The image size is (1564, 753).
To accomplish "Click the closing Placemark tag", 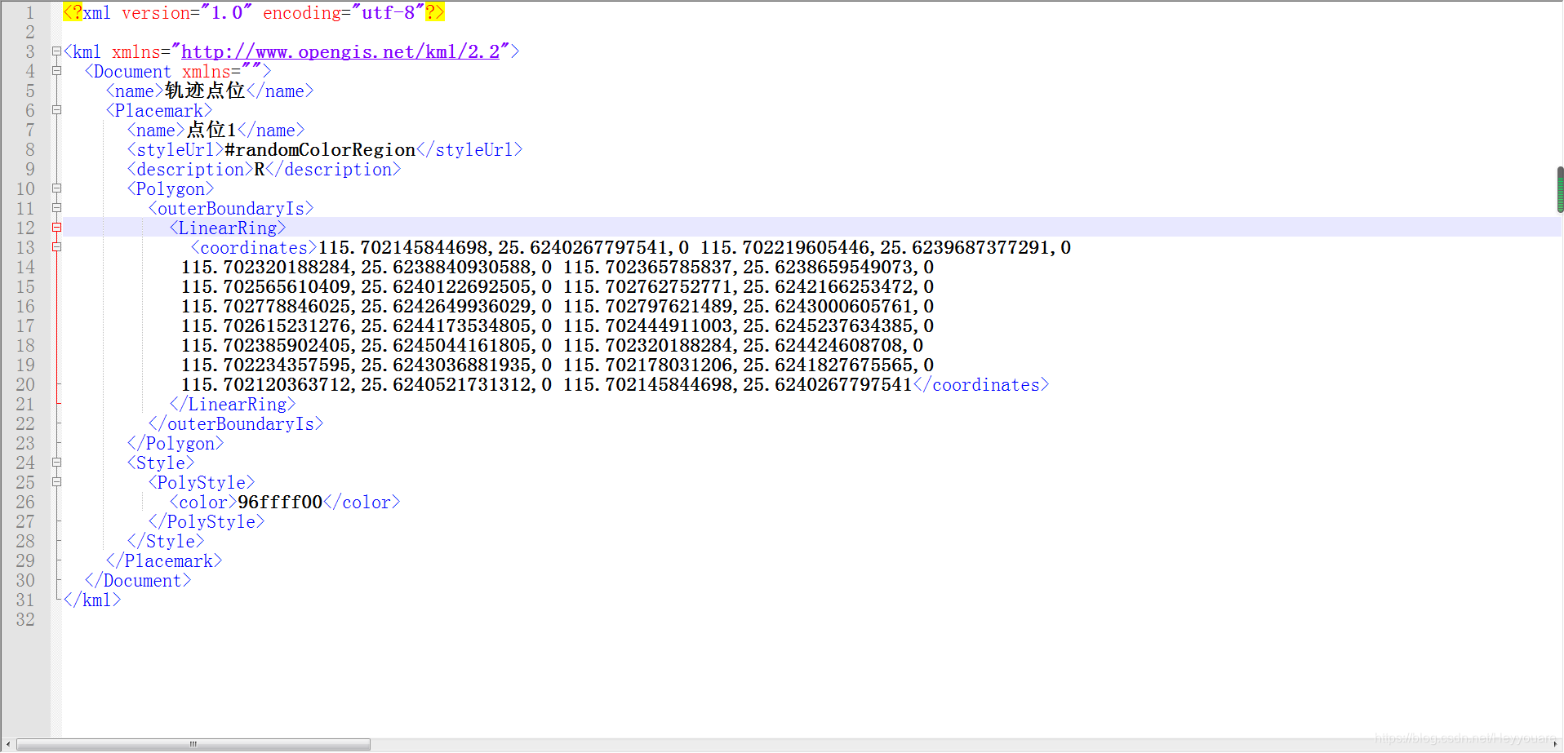I will (164, 561).
